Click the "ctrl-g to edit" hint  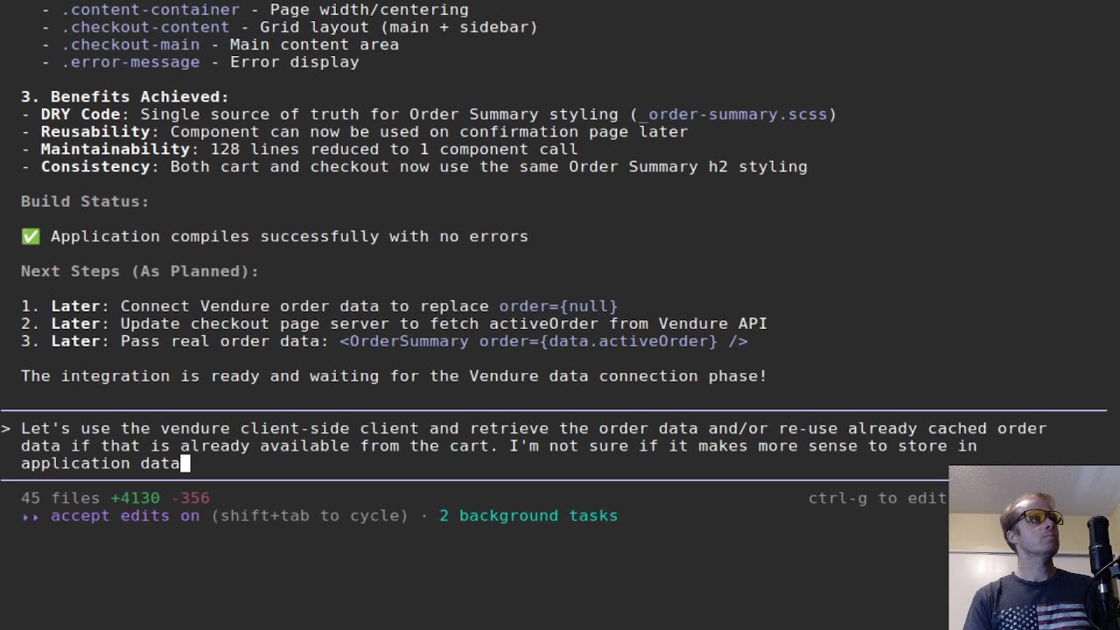877,498
